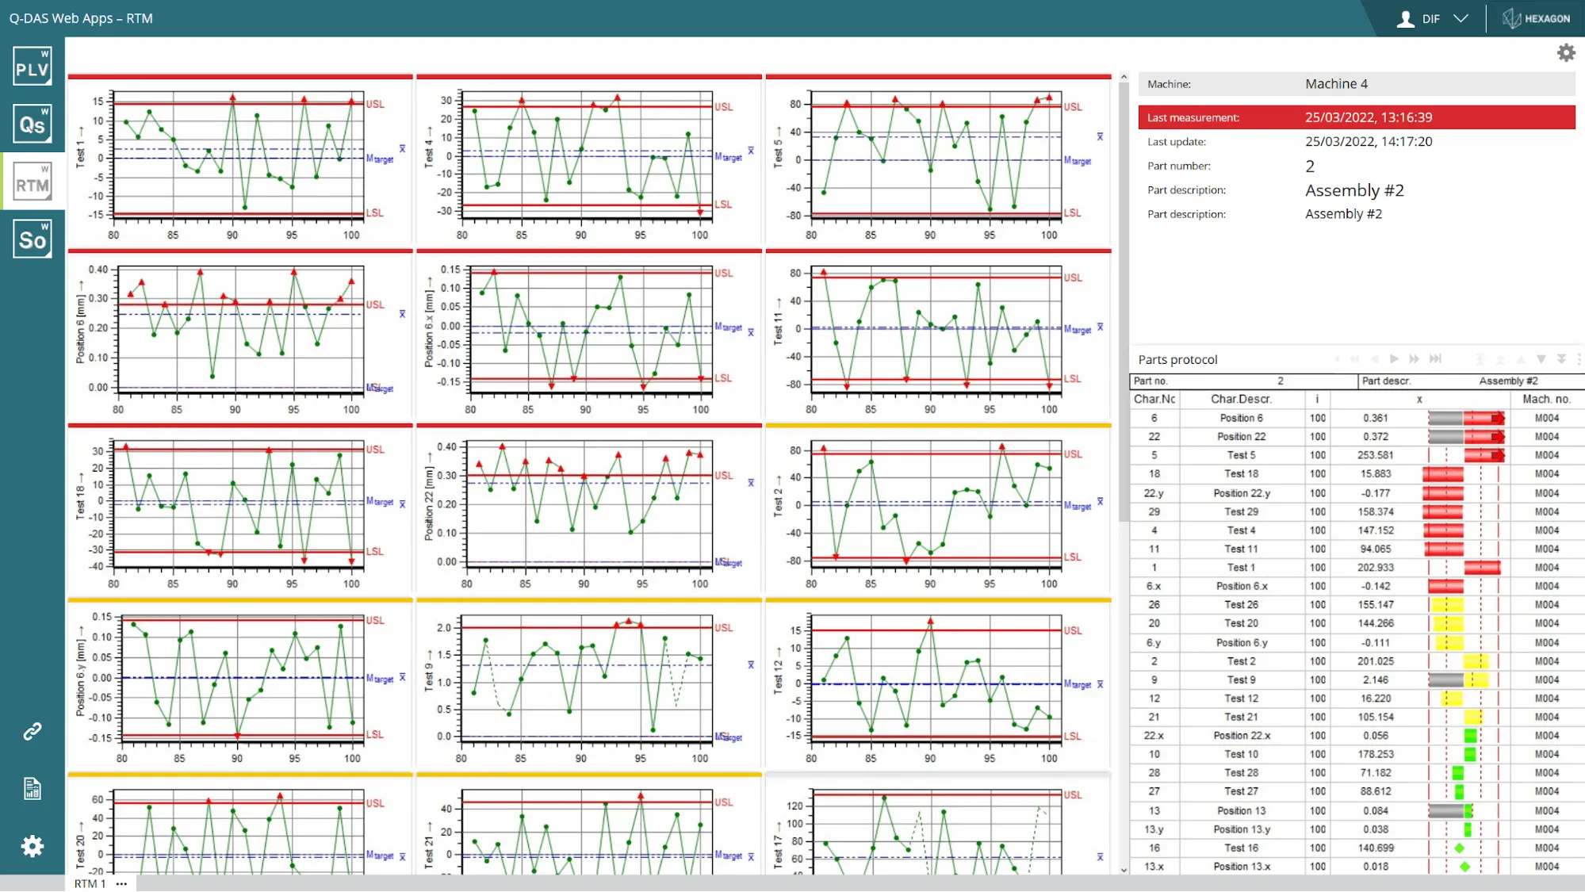The height and width of the screenshot is (892, 1585).
Task: Select the Test 1 control chart
Action: coord(240,163)
